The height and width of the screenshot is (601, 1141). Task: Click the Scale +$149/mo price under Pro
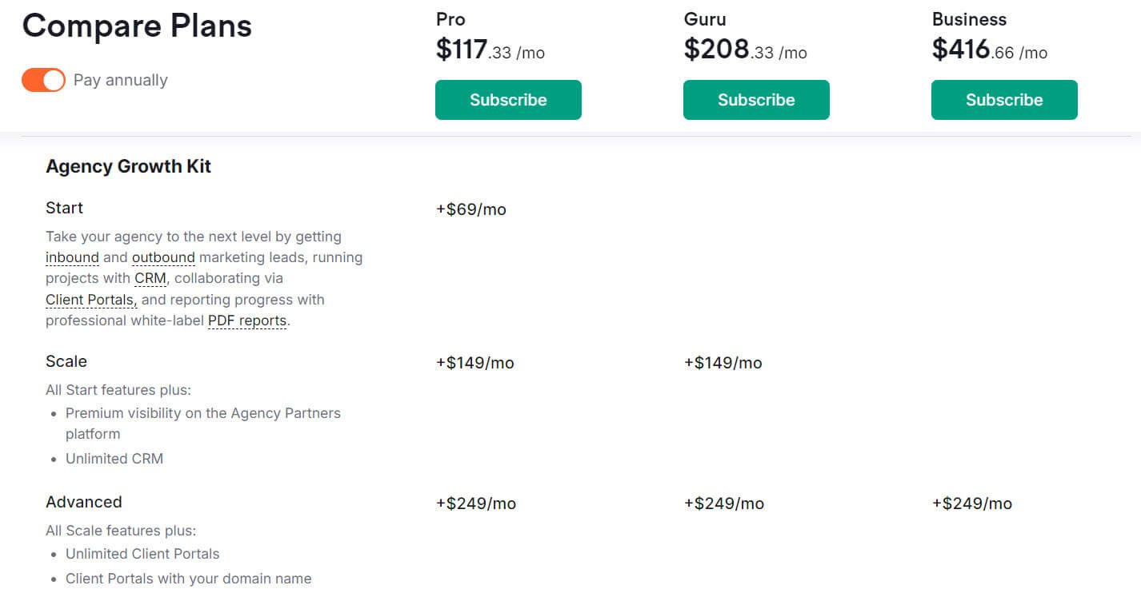click(x=475, y=363)
